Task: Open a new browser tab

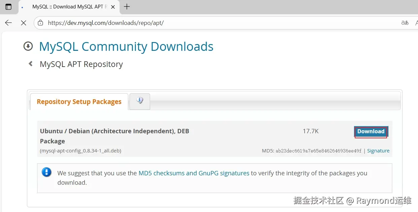Action: click(127, 7)
